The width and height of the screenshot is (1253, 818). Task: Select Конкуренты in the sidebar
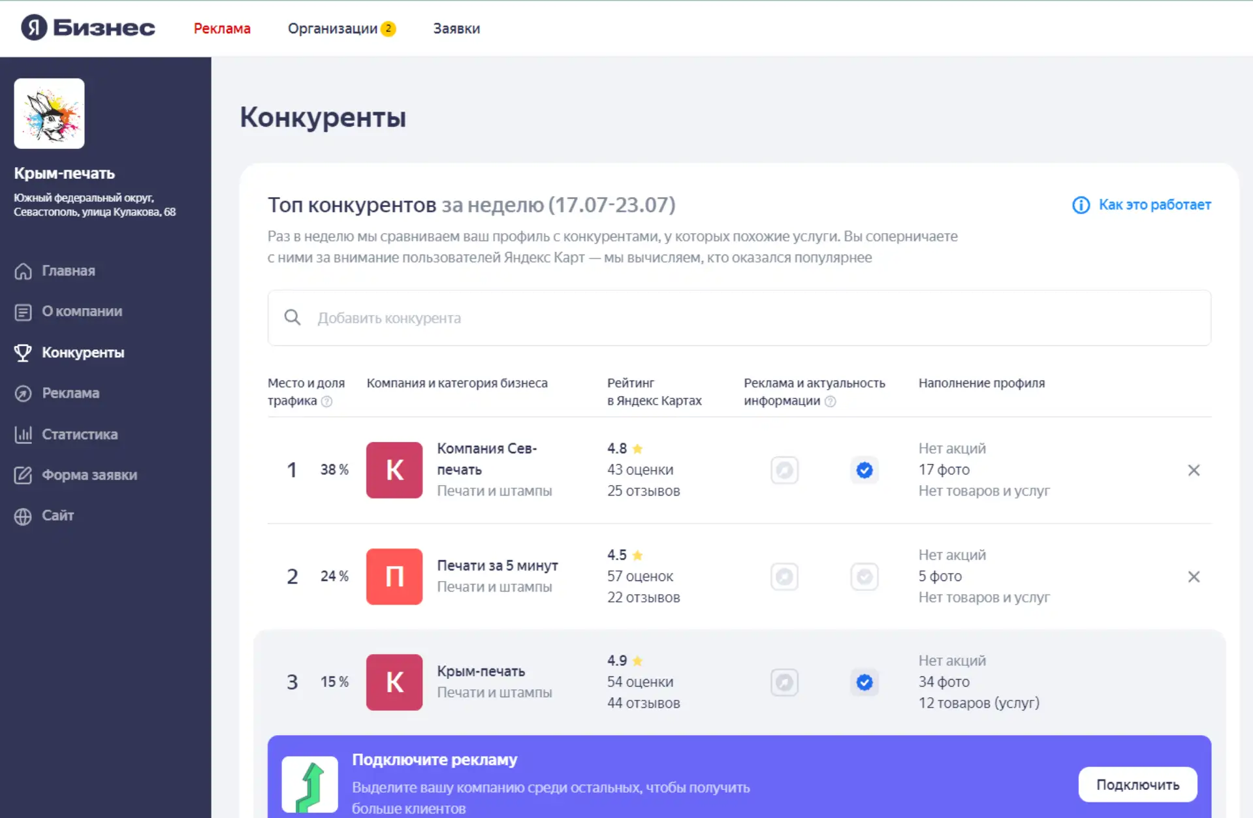click(83, 353)
